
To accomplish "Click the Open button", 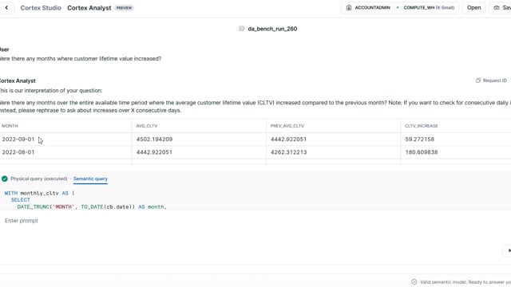I will coord(473,7).
